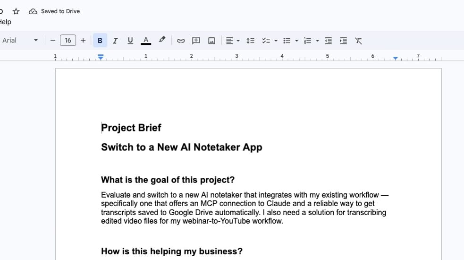464x260 pixels.
Task: Click 'What is the goal of this project?' heading
Action: (x=168, y=180)
